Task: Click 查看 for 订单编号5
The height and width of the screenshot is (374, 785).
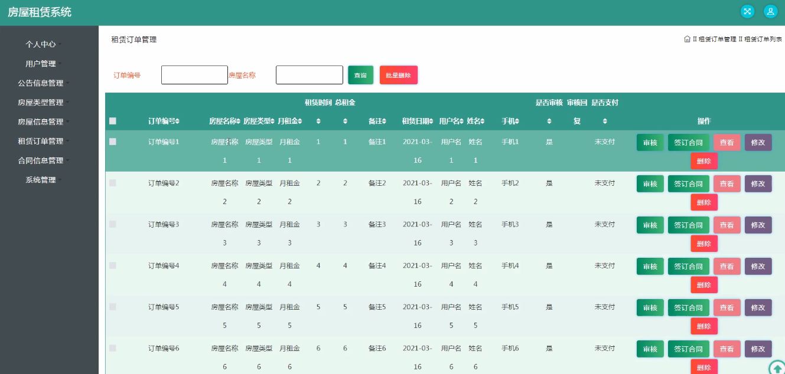Action: [x=727, y=307]
